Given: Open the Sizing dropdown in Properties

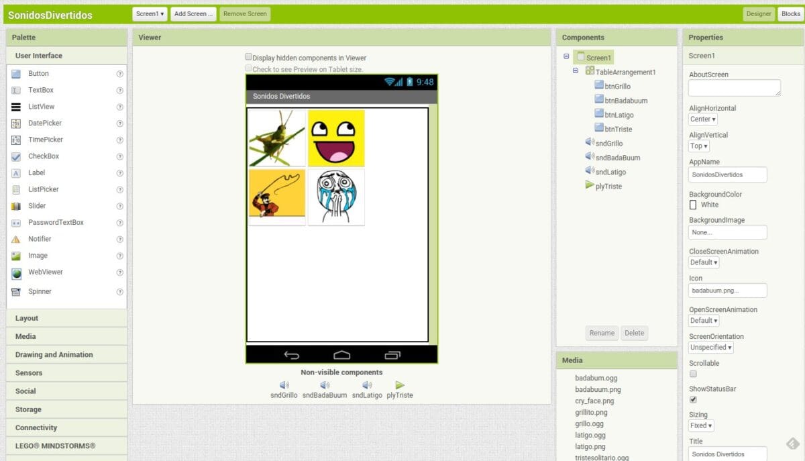Looking at the screenshot, I should click(x=700, y=425).
